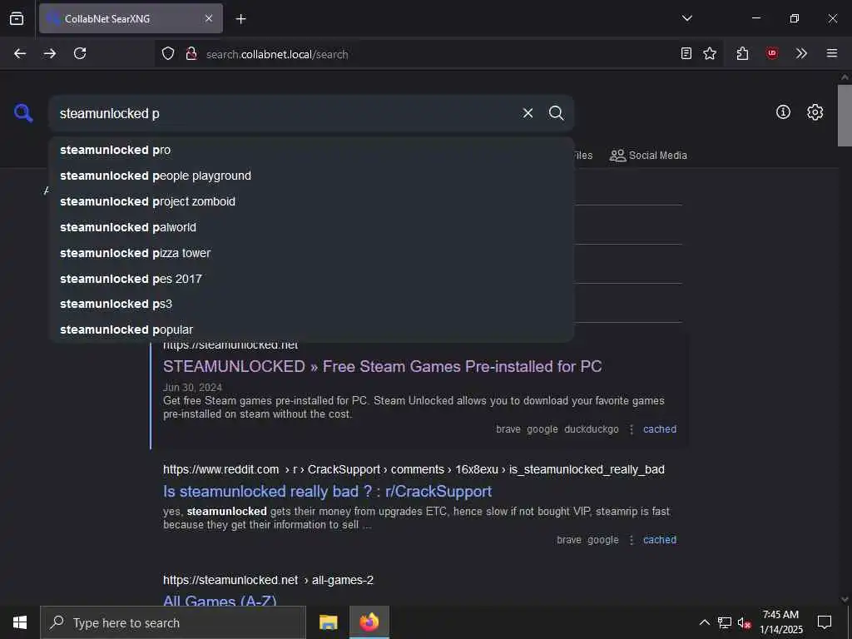Viewport: 852px width, 639px height.
Task: List all tabs dropdown arrow
Action: coord(686,18)
